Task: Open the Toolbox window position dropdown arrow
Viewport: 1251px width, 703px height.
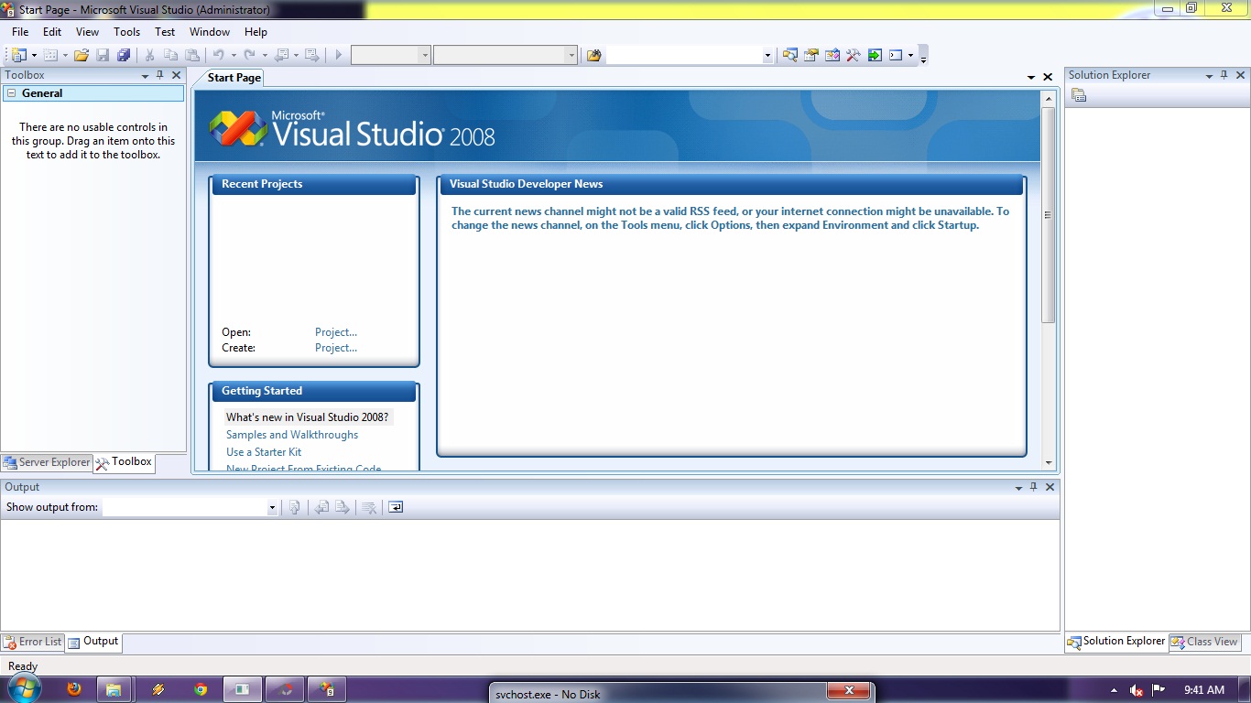Action: (145, 76)
